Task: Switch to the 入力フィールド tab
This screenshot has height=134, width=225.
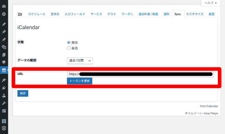Action: pos(75,14)
